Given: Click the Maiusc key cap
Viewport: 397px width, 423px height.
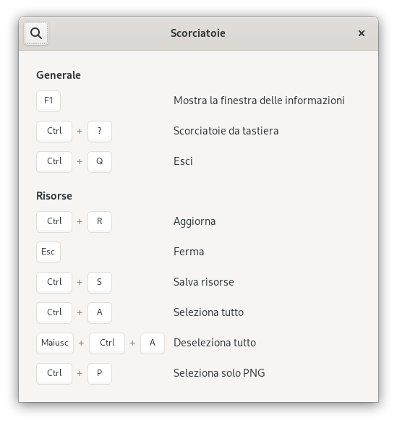Looking at the screenshot, I should [x=55, y=343].
